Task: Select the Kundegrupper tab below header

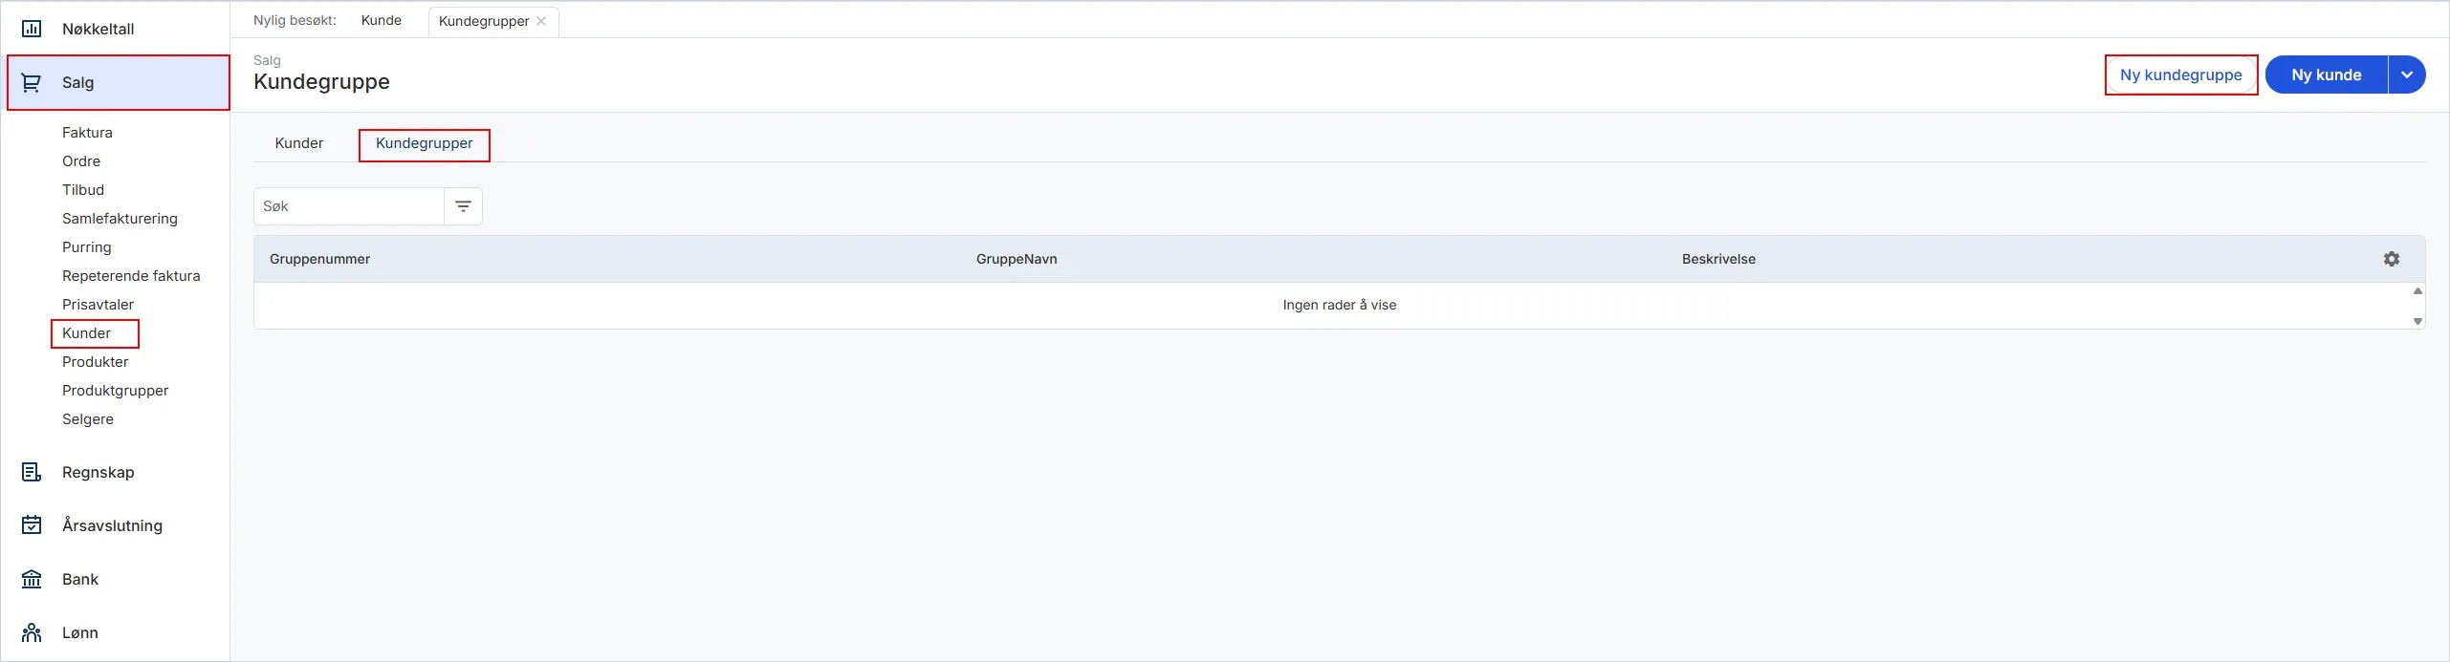Action: (x=425, y=144)
